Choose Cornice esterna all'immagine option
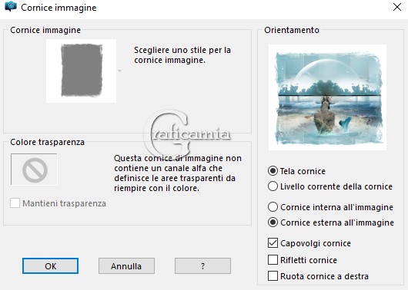408x290 pixels. [273, 222]
